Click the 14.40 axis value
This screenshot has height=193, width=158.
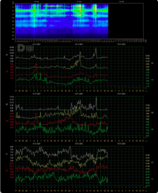pos(147,155)
